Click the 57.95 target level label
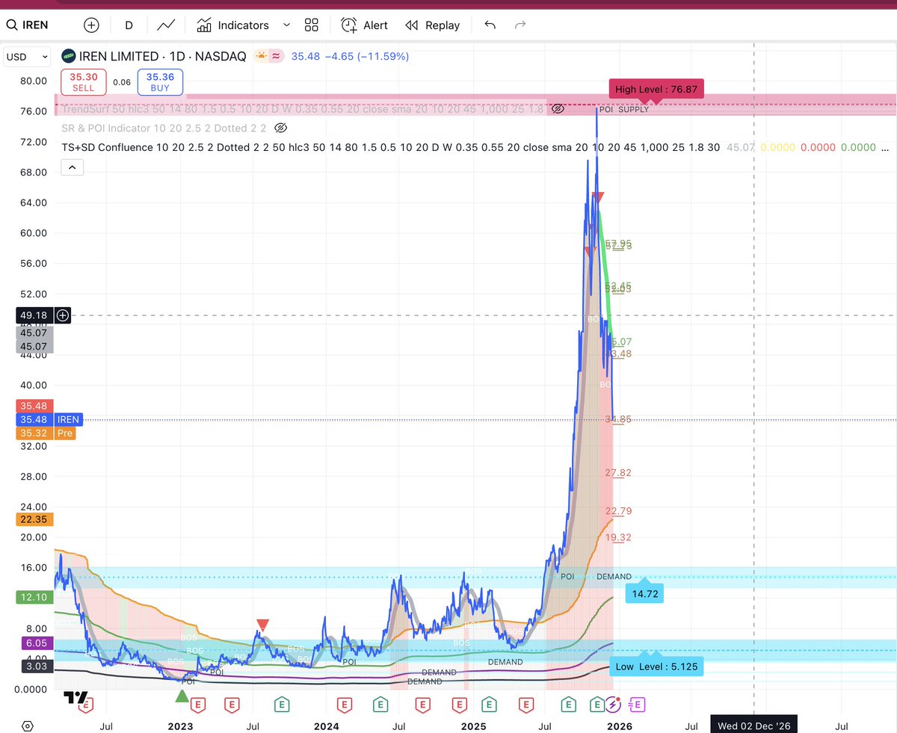 [x=618, y=244]
